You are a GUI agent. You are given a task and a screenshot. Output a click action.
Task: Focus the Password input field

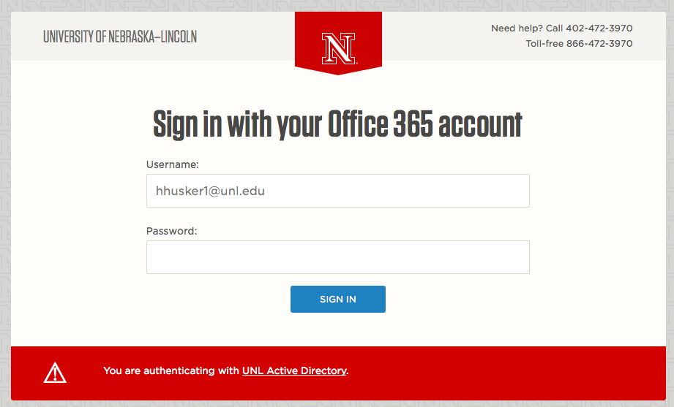(x=338, y=257)
